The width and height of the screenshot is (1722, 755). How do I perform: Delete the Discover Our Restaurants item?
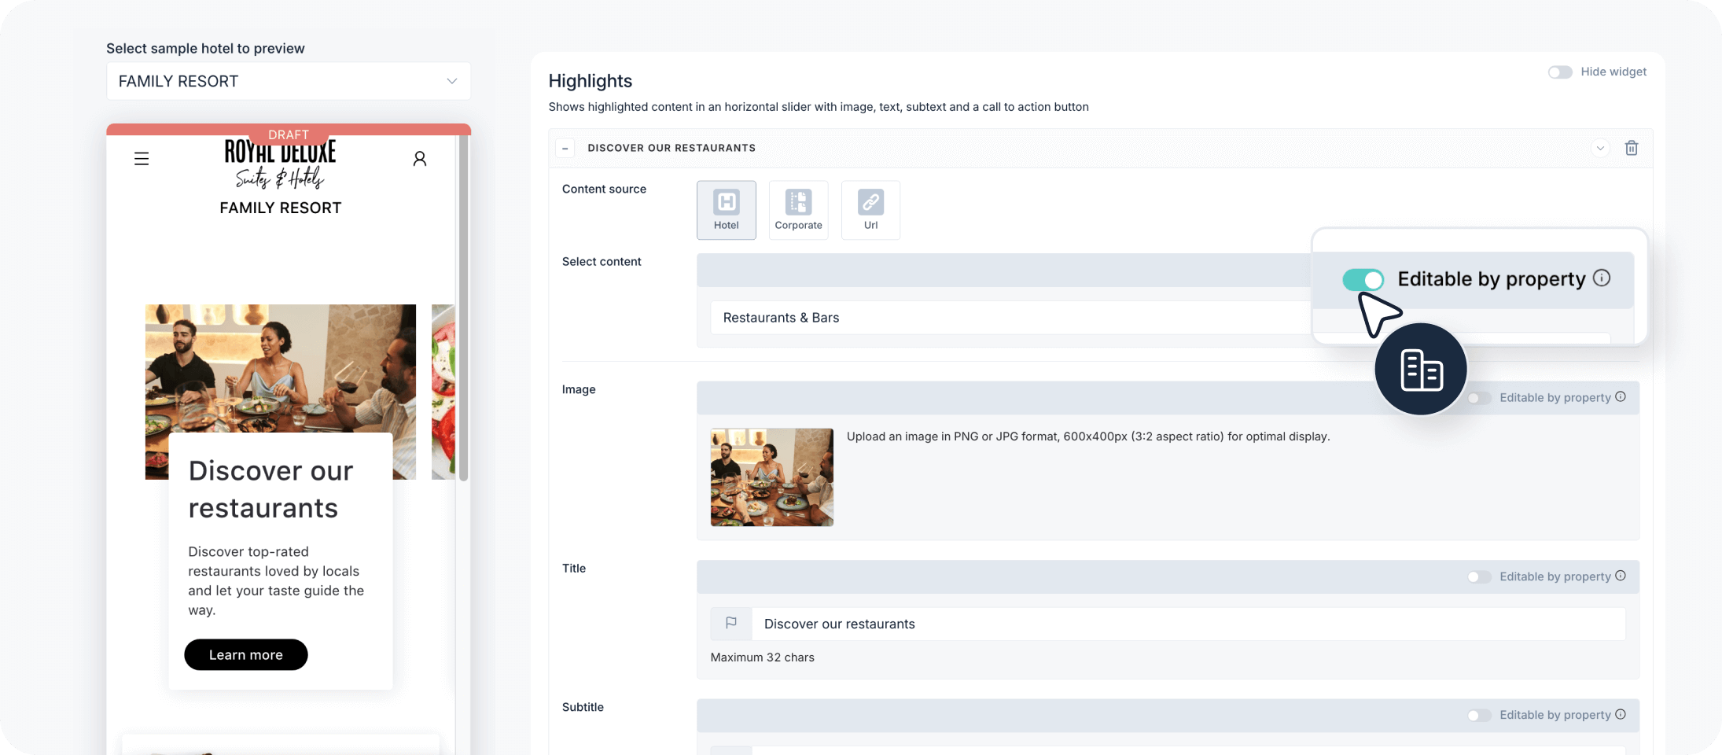(x=1632, y=148)
